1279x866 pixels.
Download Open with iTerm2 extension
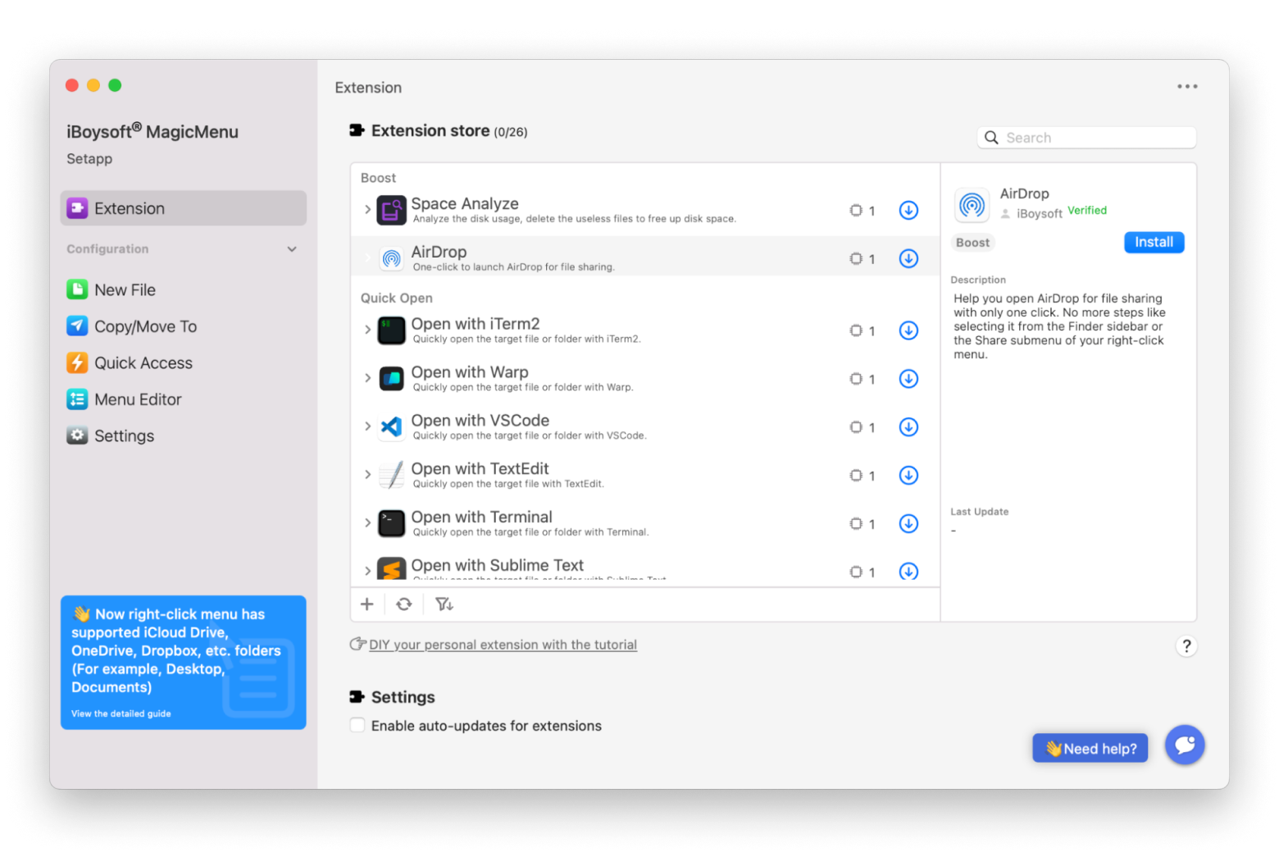pos(908,330)
